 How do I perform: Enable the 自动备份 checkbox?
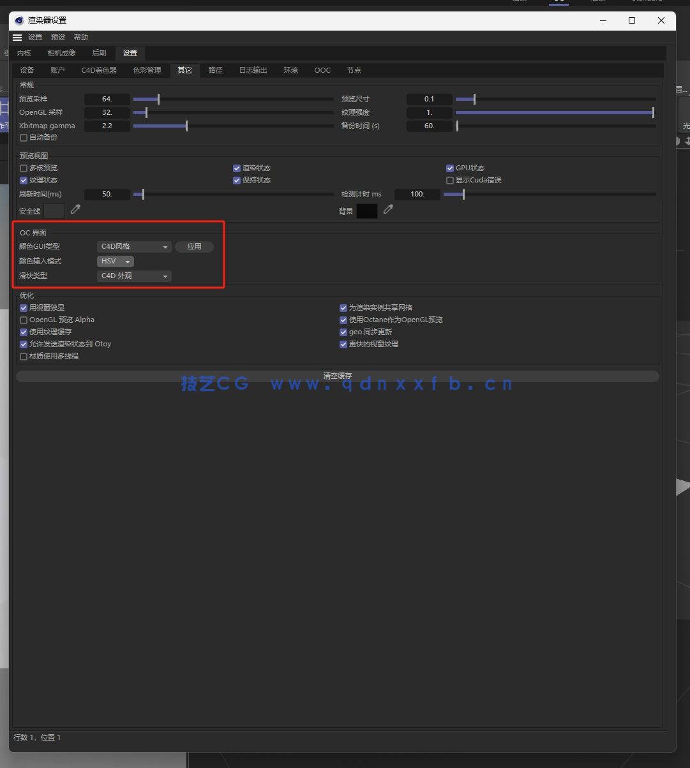(24, 137)
